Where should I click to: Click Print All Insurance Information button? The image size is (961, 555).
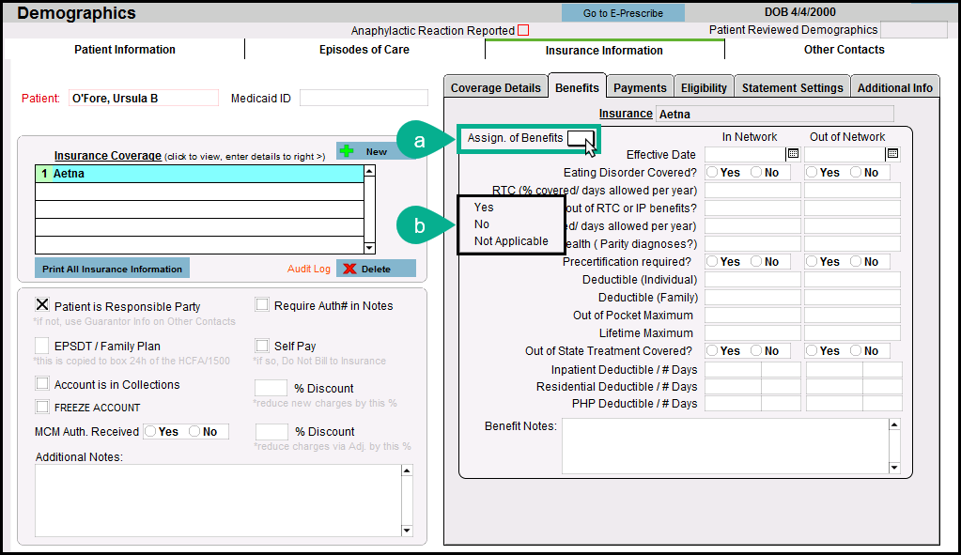pyautogui.click(x=112, y=269)
